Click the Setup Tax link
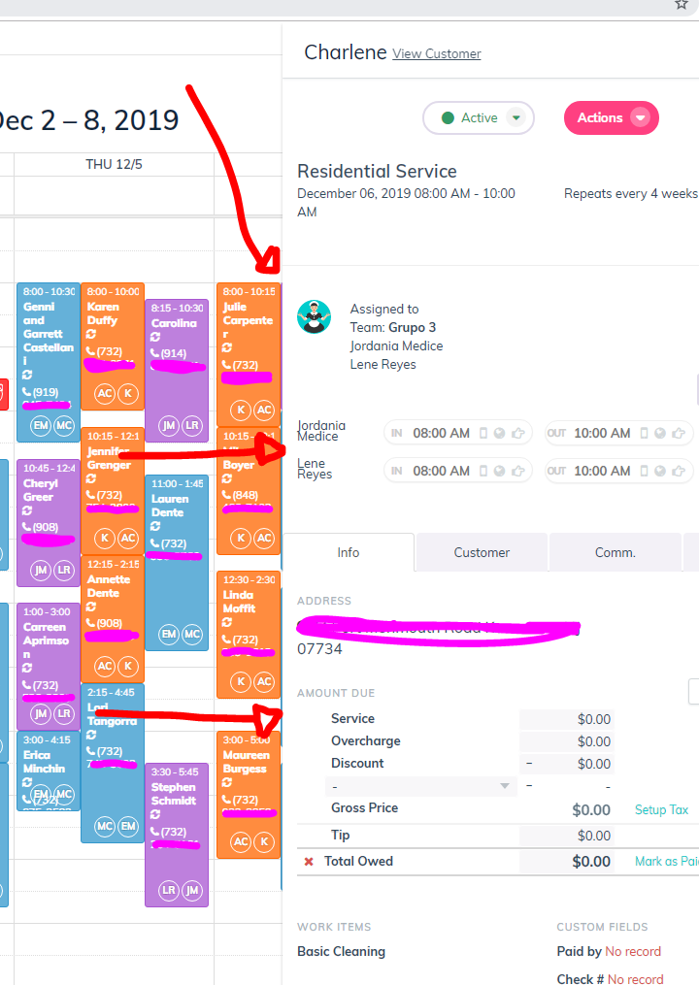The image size is (699, 985). [x=661, y=809]
